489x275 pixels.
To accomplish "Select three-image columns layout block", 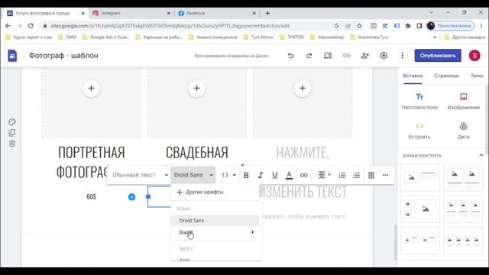I will pyautogui.click(x=463, y=209).
